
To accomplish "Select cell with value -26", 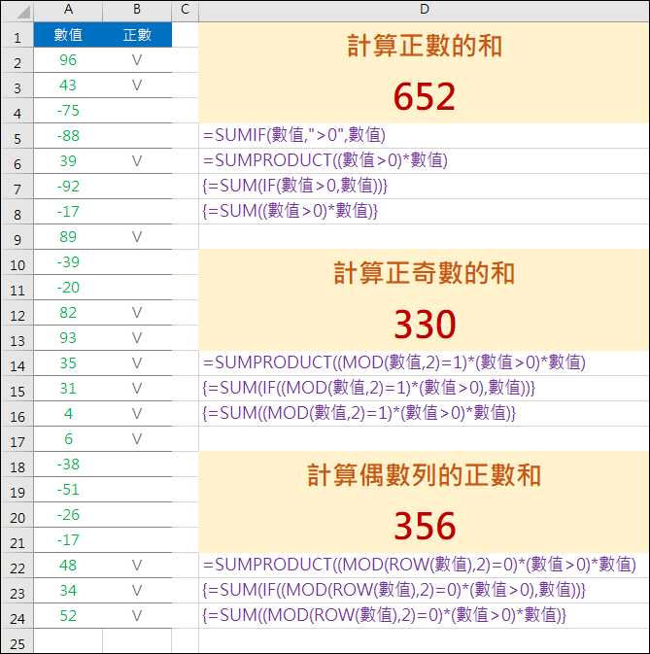I will tap(68, 515).
